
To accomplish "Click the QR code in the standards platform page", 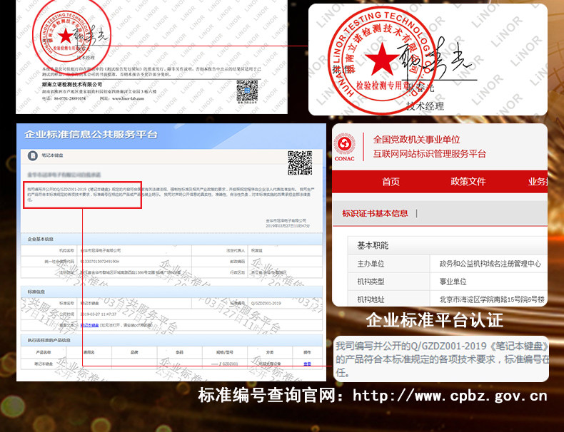I will [x=300, y=163].
